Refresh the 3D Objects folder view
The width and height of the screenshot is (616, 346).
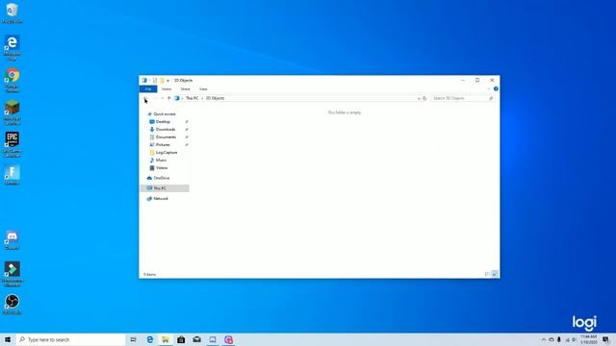pyautogui.click(x=424, y=98)
